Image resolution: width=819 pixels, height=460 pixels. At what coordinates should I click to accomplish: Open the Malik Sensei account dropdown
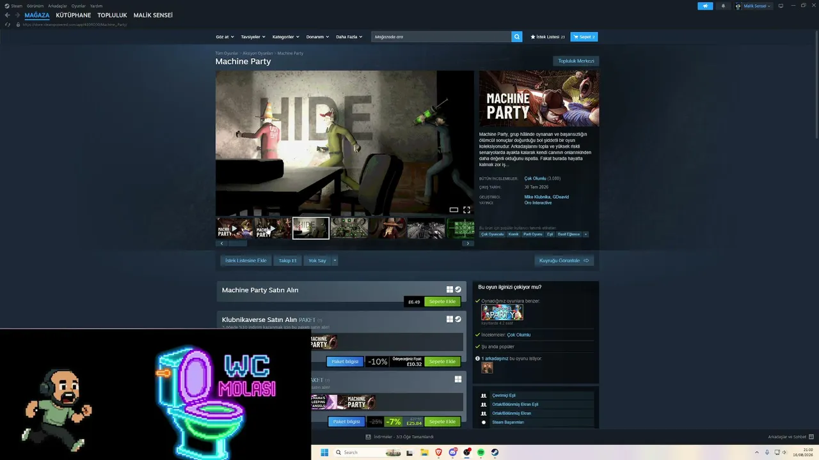coord(753,6)
